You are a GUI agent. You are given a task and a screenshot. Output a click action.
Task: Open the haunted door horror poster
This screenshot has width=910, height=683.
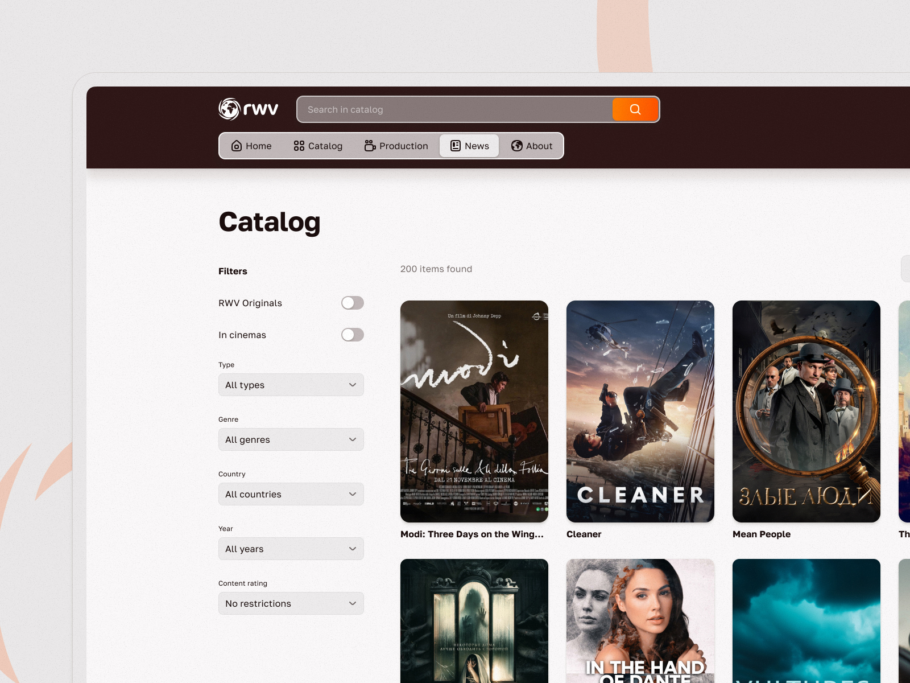coord(474,621)
